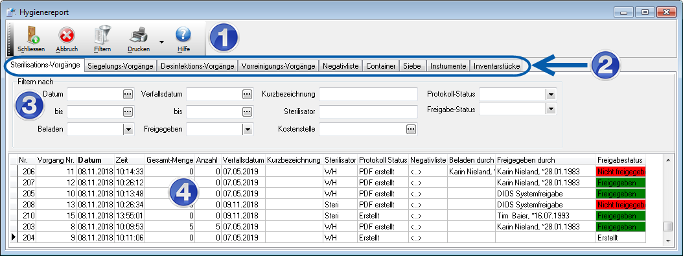Expand the Freigegeben dropdown
683x256 pixels.
248,130
